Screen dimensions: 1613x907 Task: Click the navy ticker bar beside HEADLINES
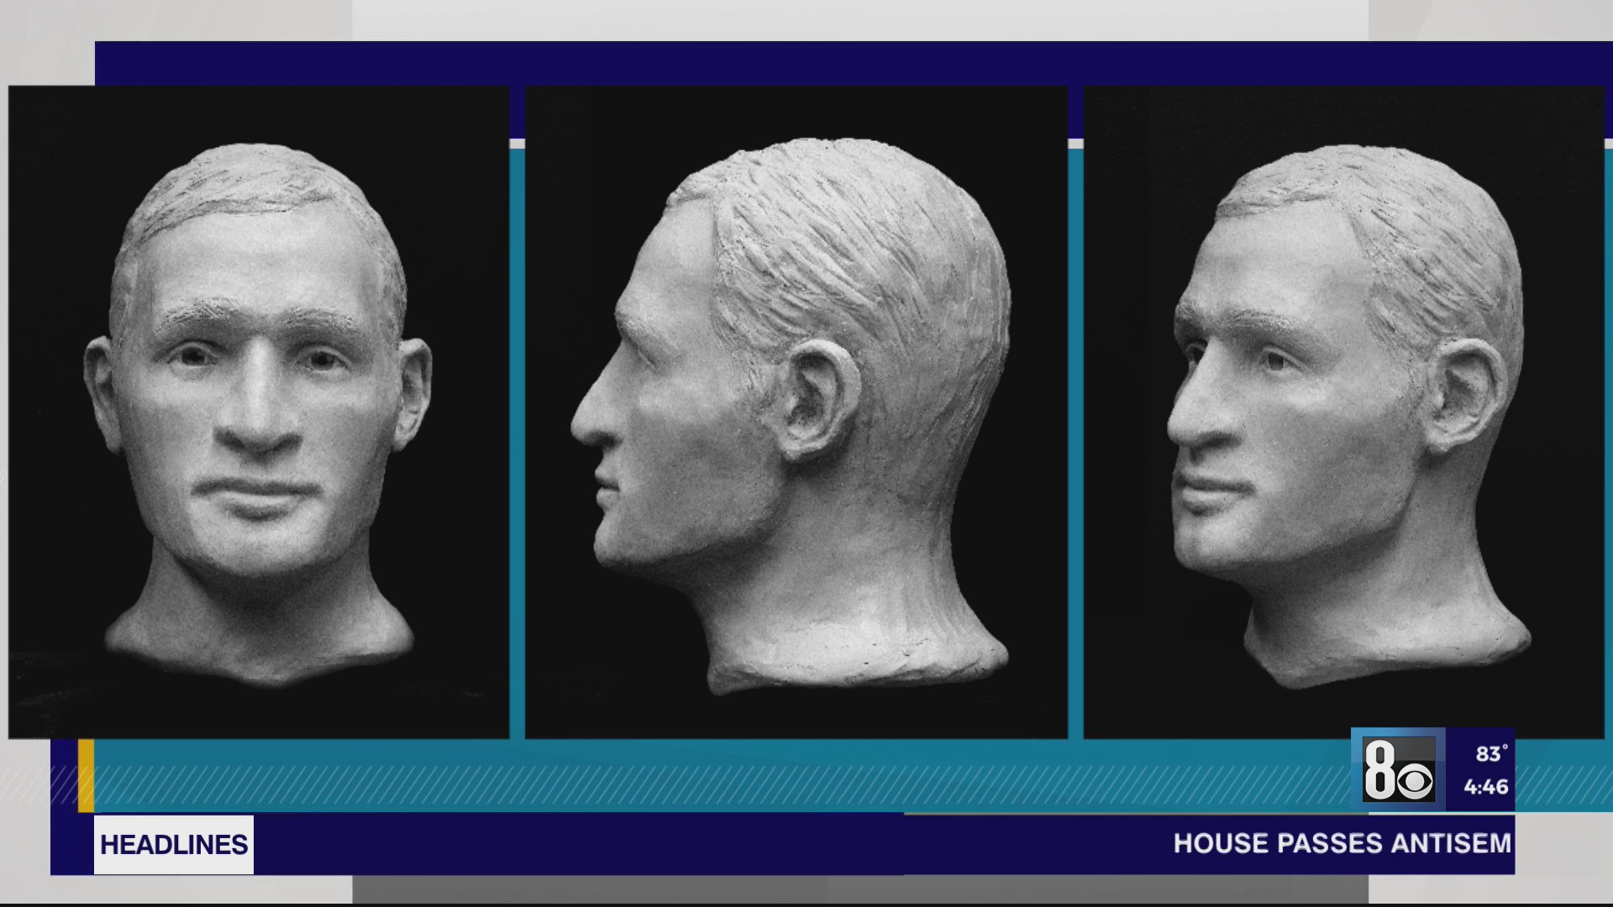pyautogui.click(x=588, y=845)
